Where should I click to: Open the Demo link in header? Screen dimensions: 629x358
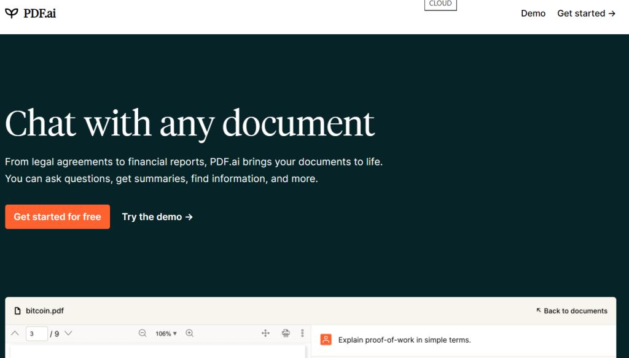[x=533, y=13]
